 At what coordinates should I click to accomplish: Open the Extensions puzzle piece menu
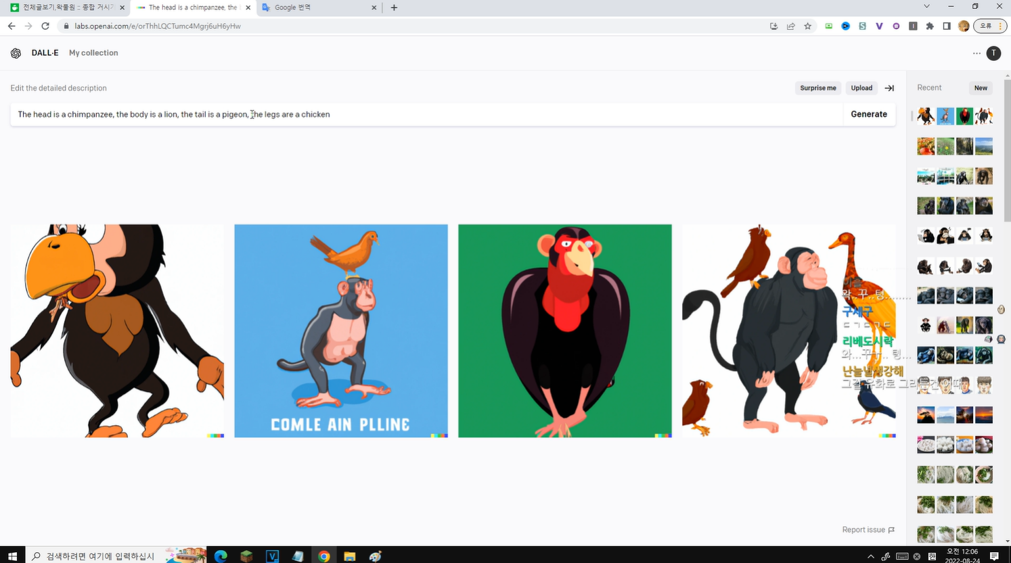[930, 26]
